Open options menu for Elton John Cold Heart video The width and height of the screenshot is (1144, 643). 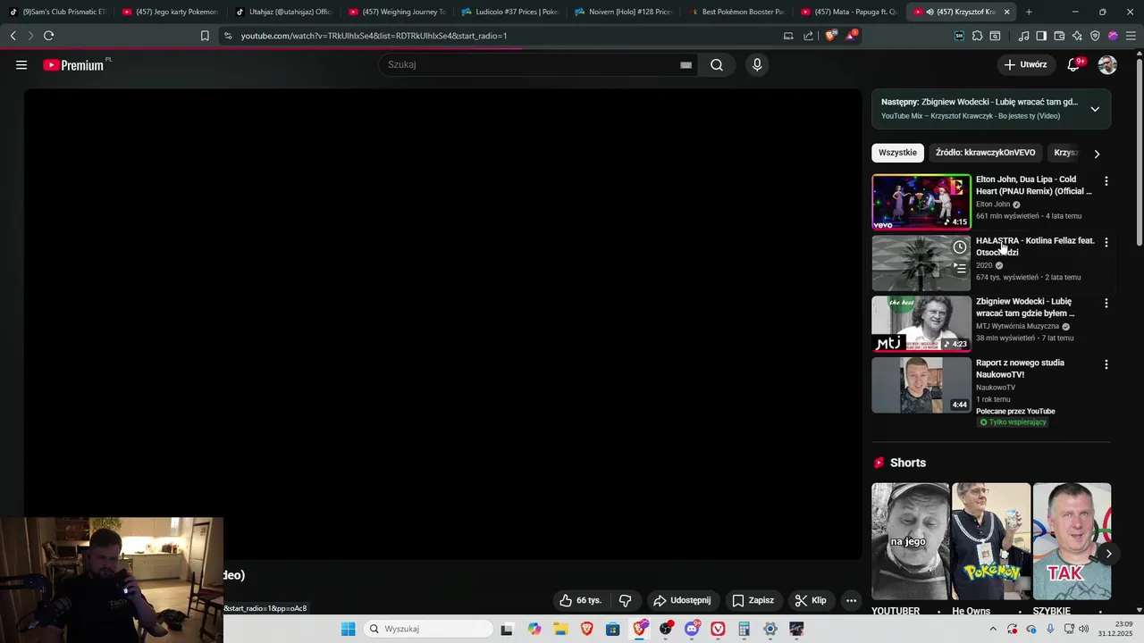[x=1106, y=180]
